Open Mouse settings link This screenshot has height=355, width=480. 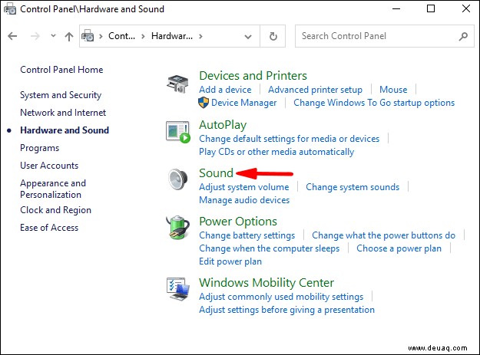pos(393,90)
